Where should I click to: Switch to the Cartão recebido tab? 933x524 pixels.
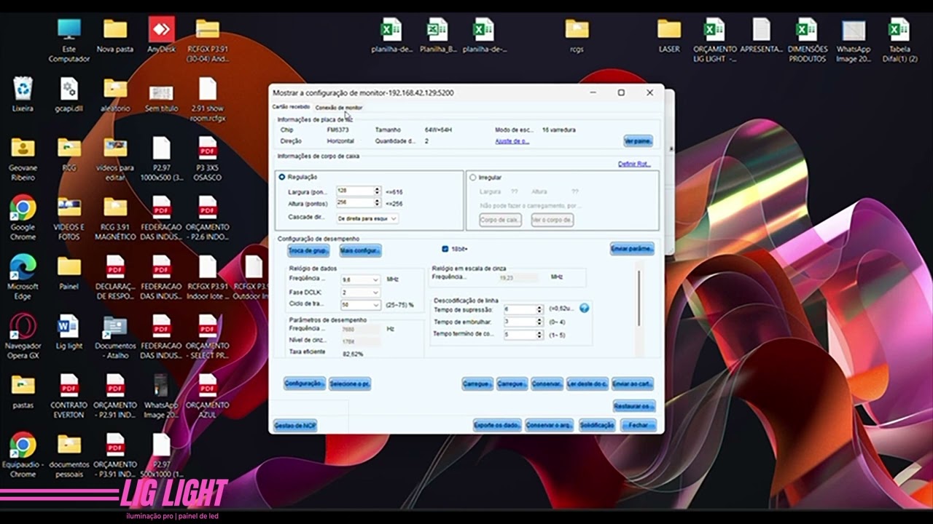291,107
